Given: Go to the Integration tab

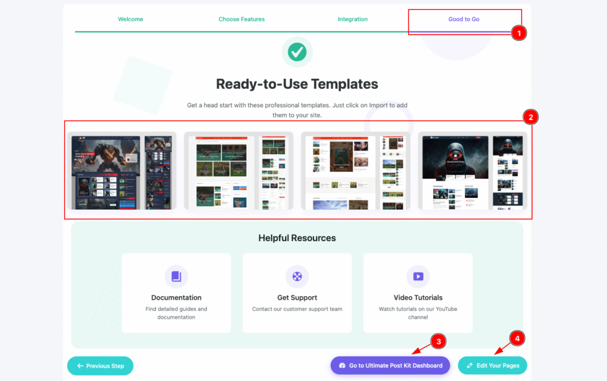Looking at the screenshot, I should pyautogui.click(x=353, y=20).
